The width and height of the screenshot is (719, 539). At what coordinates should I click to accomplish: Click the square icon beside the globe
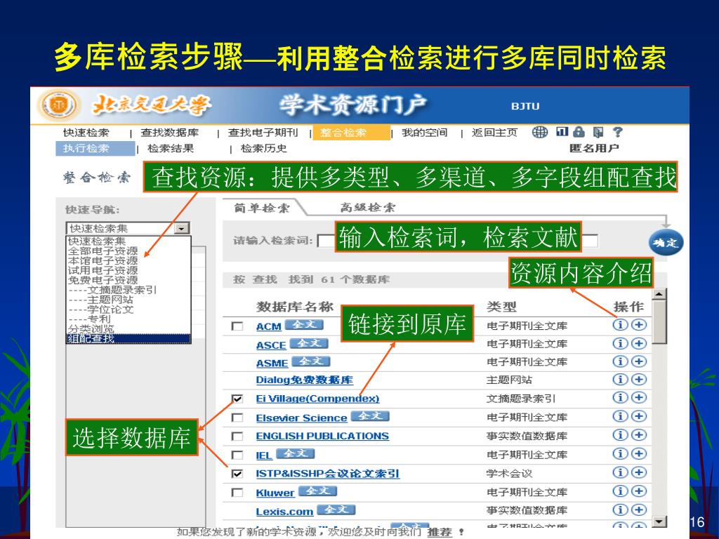pos(562,131)
